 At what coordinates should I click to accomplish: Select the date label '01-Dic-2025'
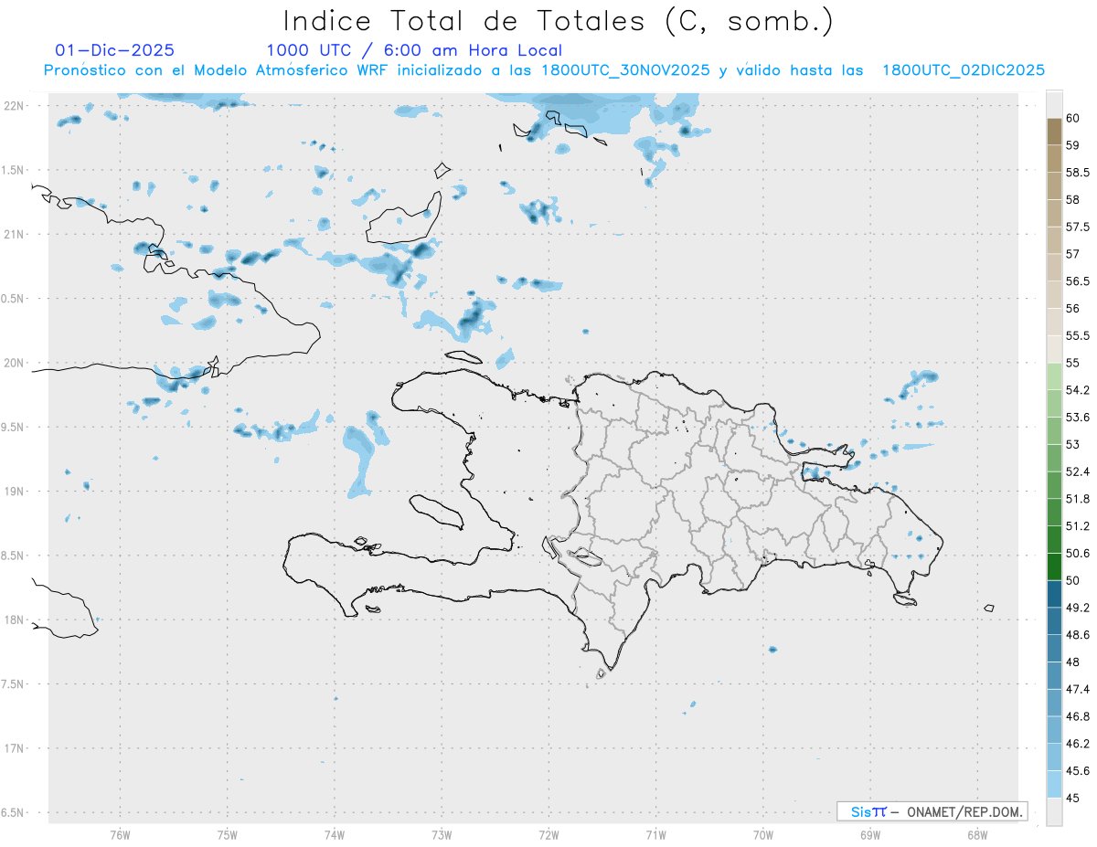coord(115,50)
